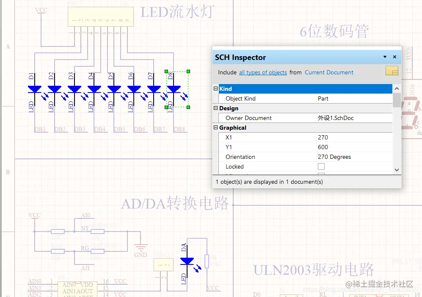The width and height of the screenshot is (422, 297).
Task: Click the Kind section header
Action: (306, 89)
